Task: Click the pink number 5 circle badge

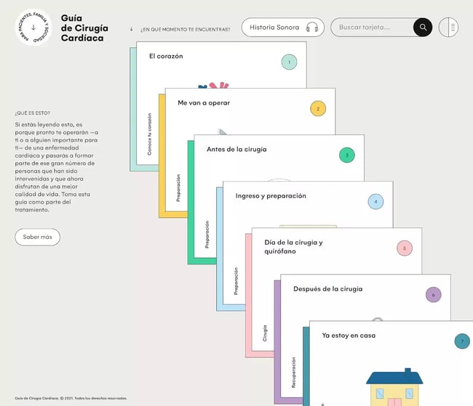Action: (x=405, y=248)
